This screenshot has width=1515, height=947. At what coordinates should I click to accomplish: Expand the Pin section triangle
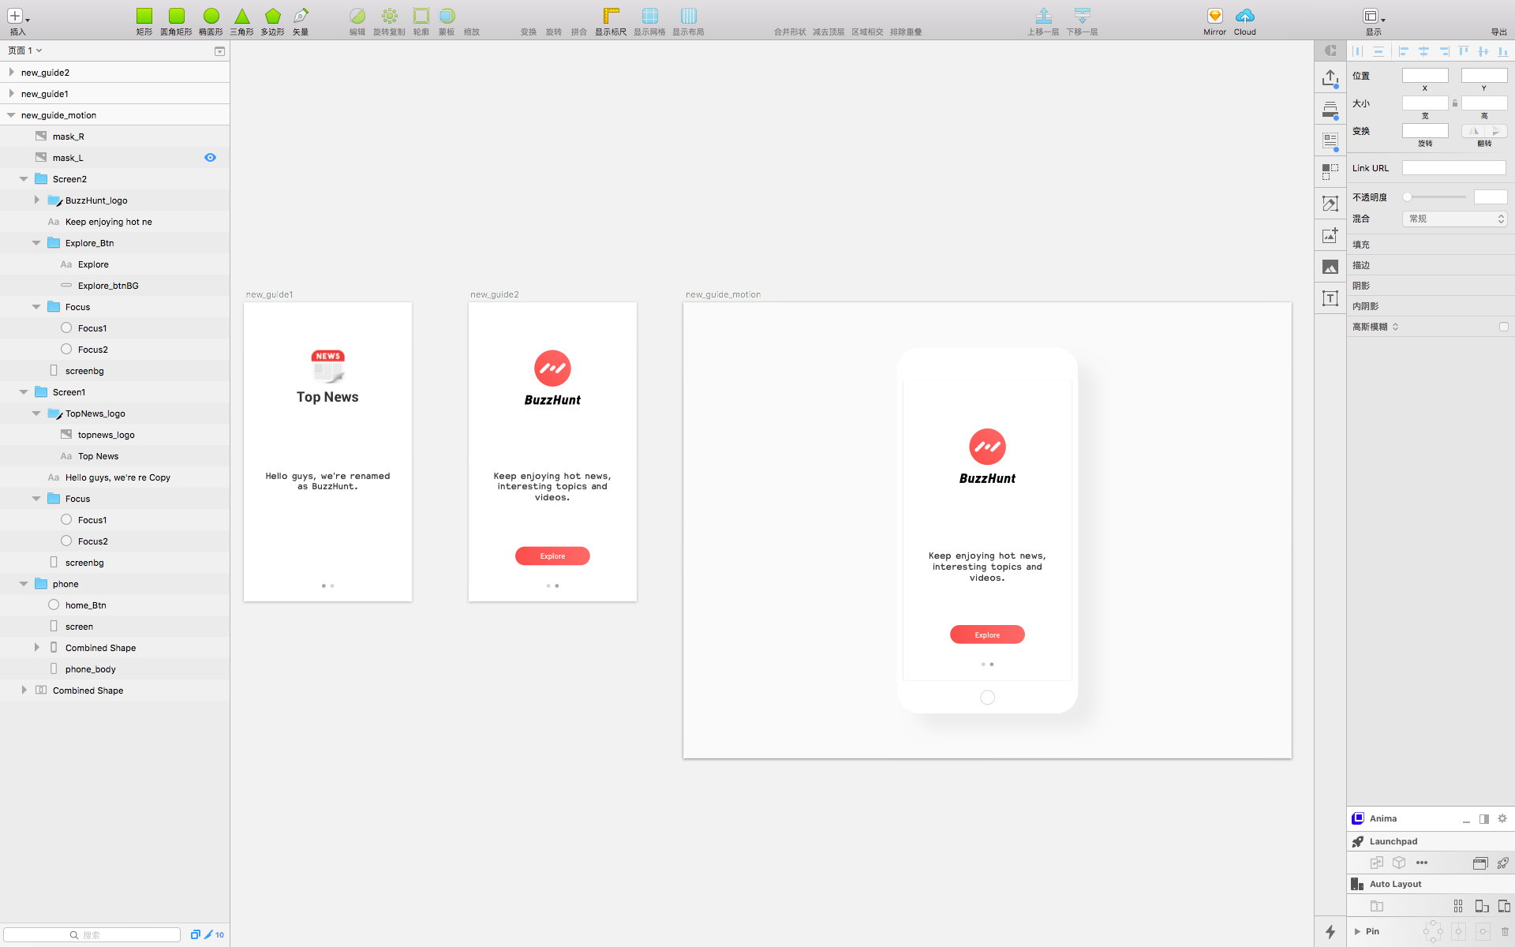point(1357,932)
